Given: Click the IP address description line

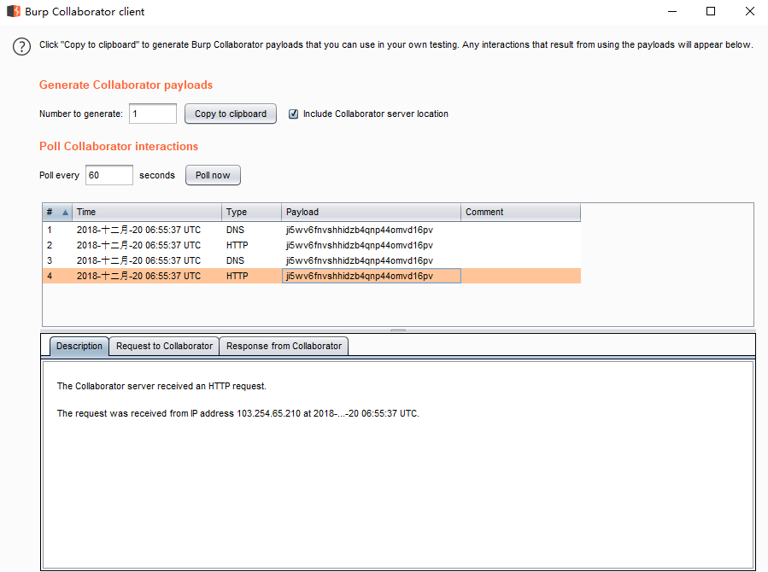Looking at the screenshot, I should [x=238, y=413].
